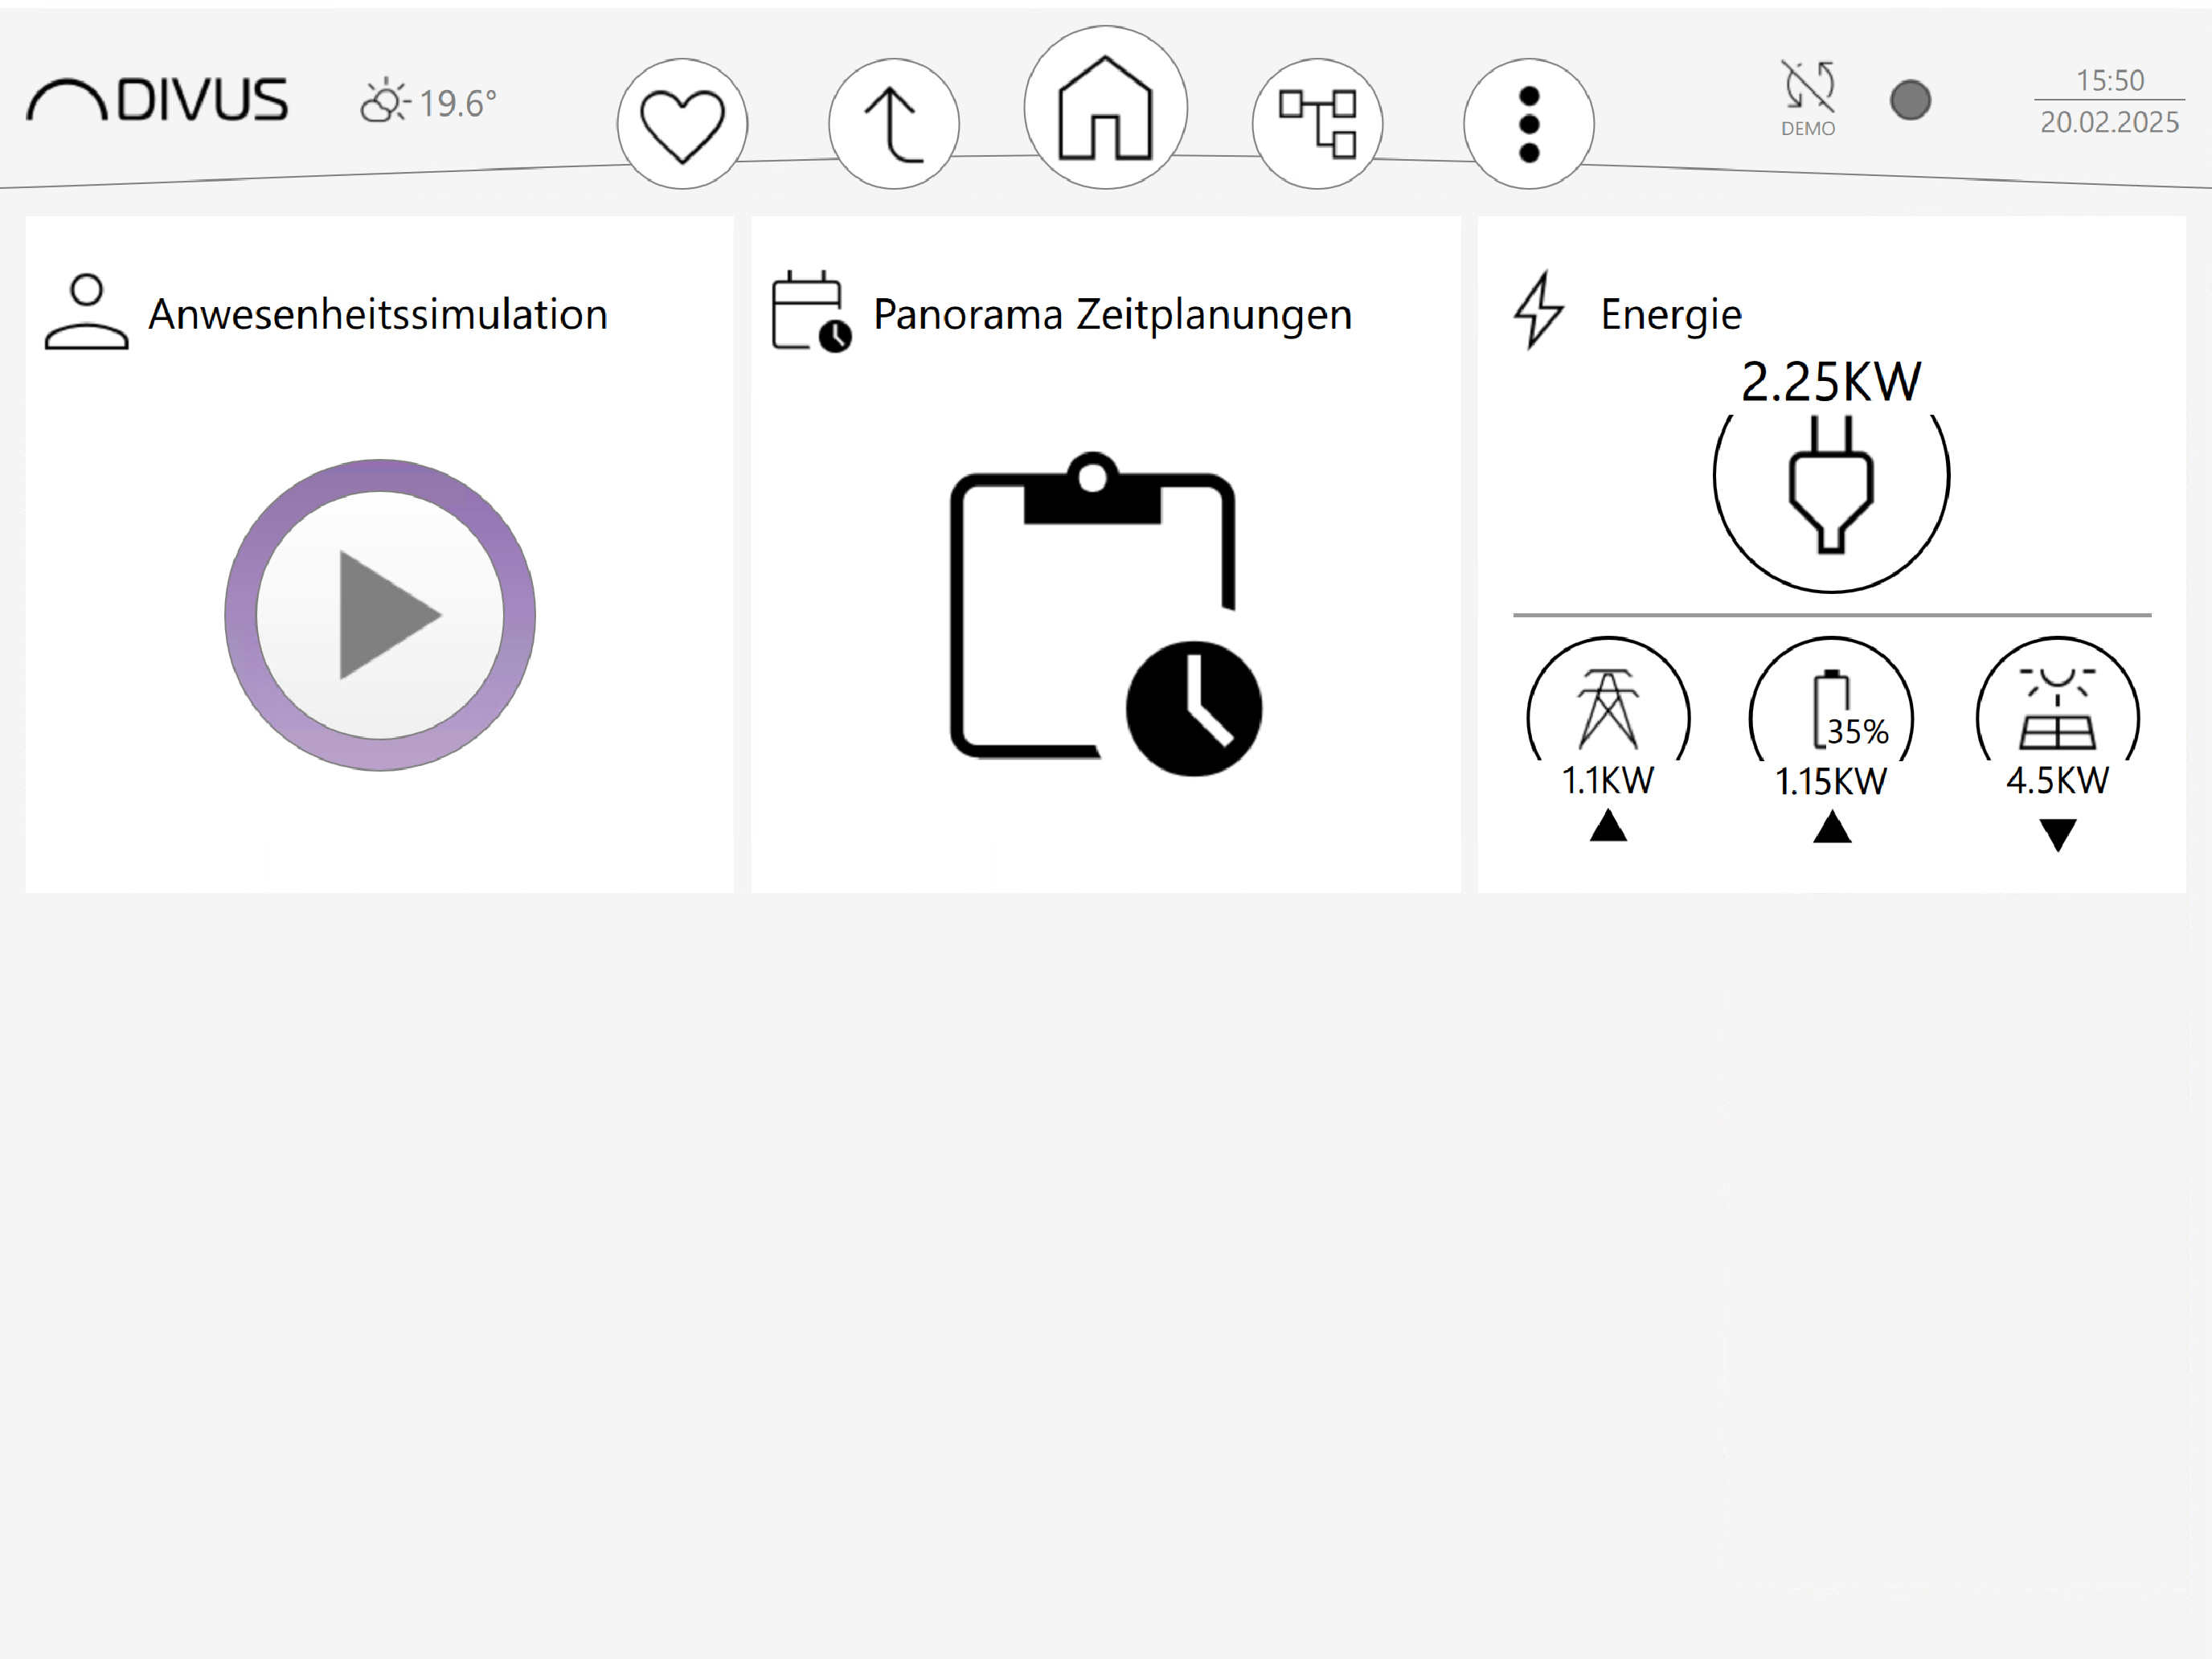The width and height of the screenshot is (2212, 1659).
Task: Open the favorites heart icon
Action: [682, 124]
